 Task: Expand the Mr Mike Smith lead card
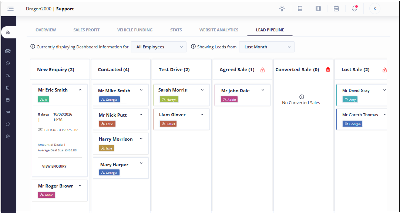(141, 90)
